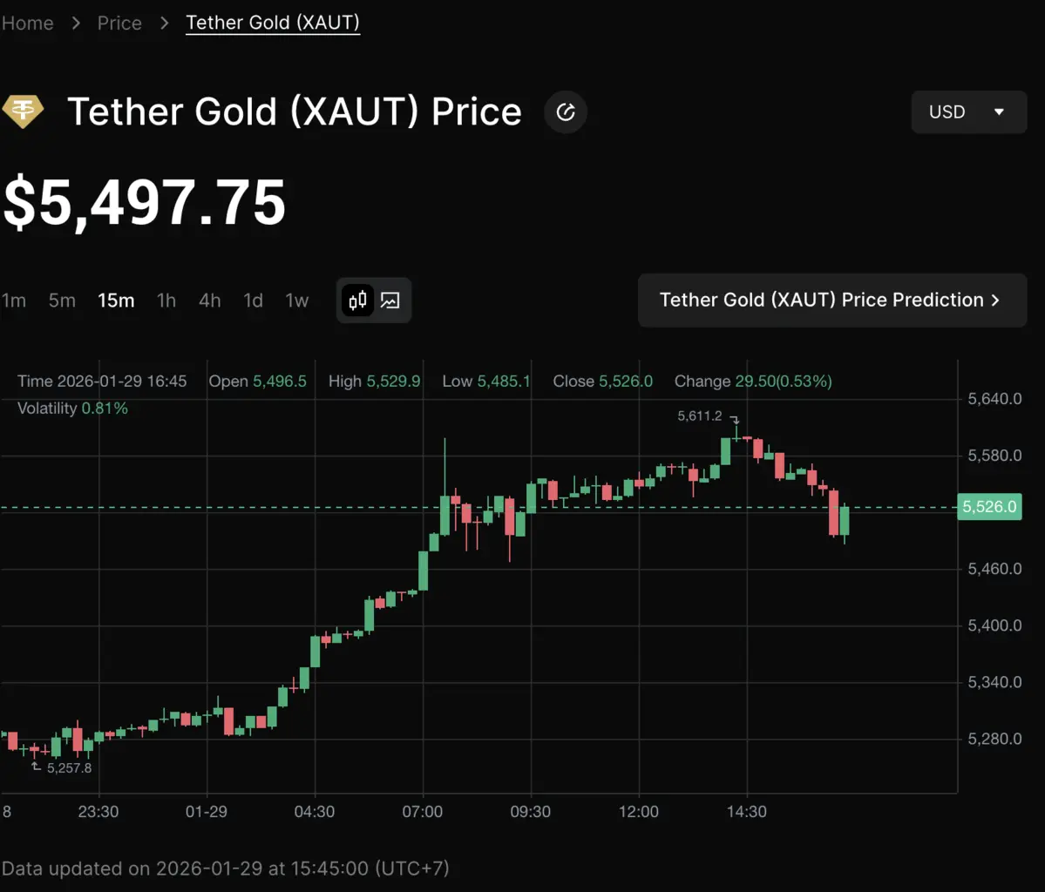Viewport: 1045px width, 892px height.
Task: Click the Tether Gold (XAUT) breadcrumb
Action: coord(273,23)
